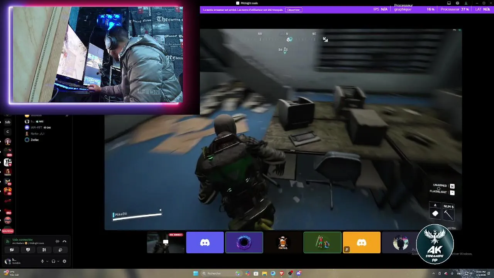The height and width of the screenshot is (278, 494).
Task: Open server with 325 notification badge
Action: point(8,152)
